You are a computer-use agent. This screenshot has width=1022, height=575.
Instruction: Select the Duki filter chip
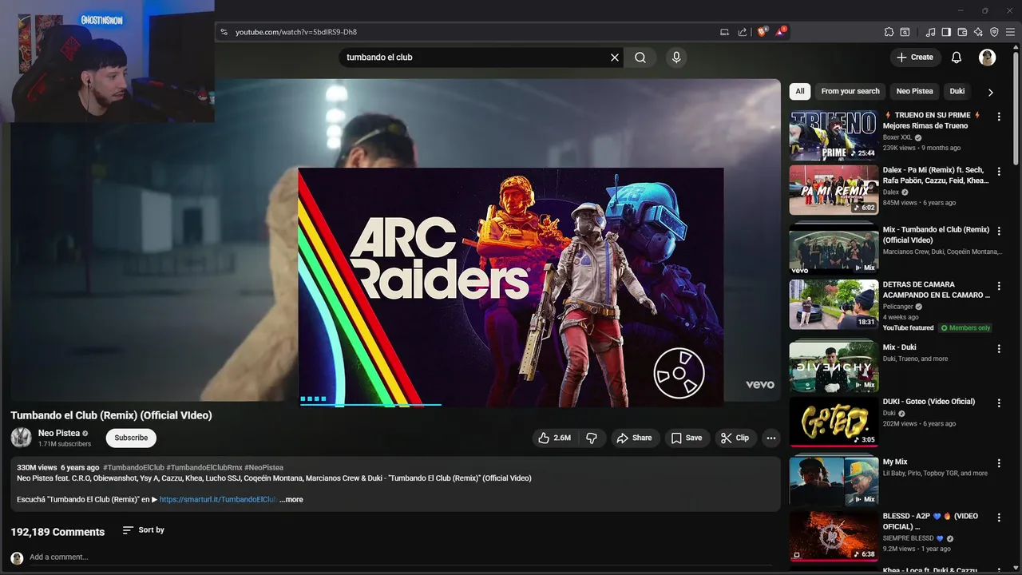(957, 91)
